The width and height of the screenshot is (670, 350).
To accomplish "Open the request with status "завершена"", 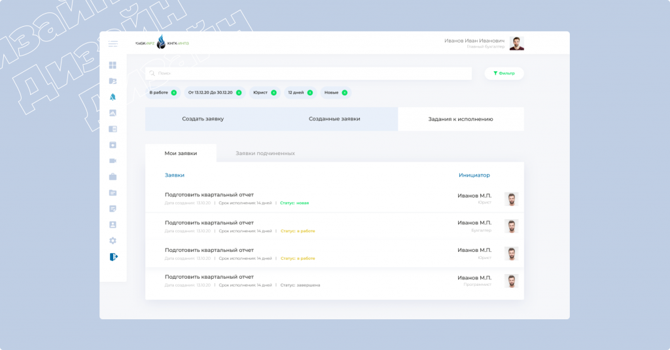I will pos(209,277).
